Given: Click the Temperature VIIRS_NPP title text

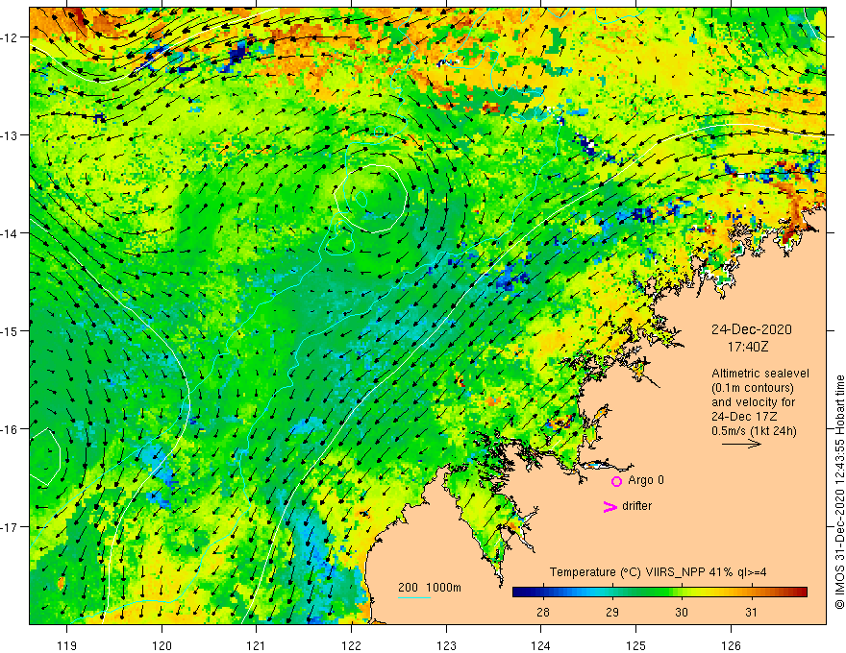Looking at the screenshot, I should pyautogui.click(x=658, y=572).
